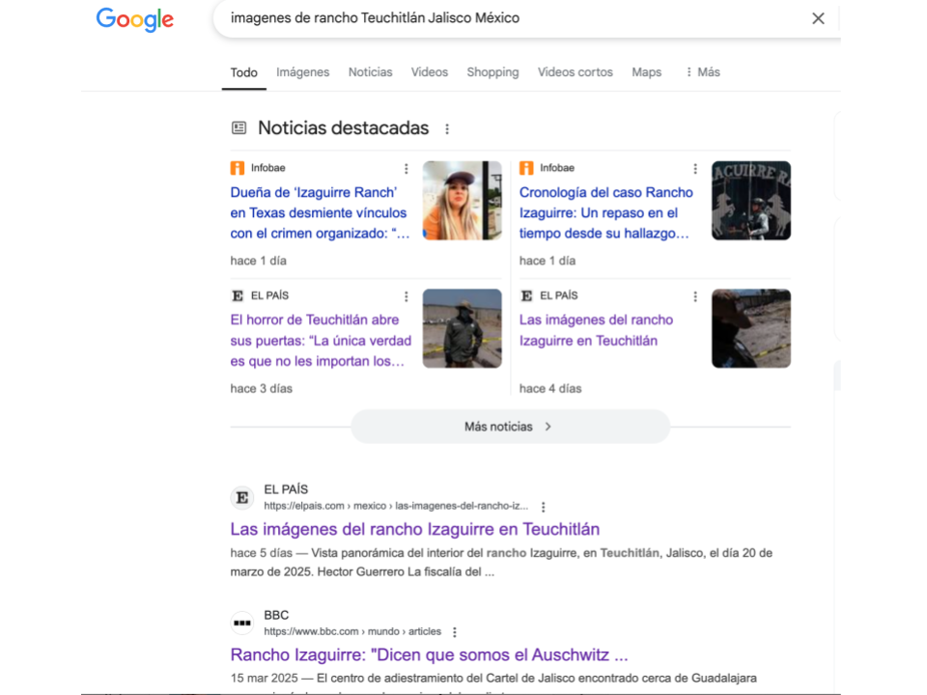Image resolution: width=927 pixels, height=695 pixels.
Task: Open three-dot menu for Cronología Infobae article
Action: [695, 169]
